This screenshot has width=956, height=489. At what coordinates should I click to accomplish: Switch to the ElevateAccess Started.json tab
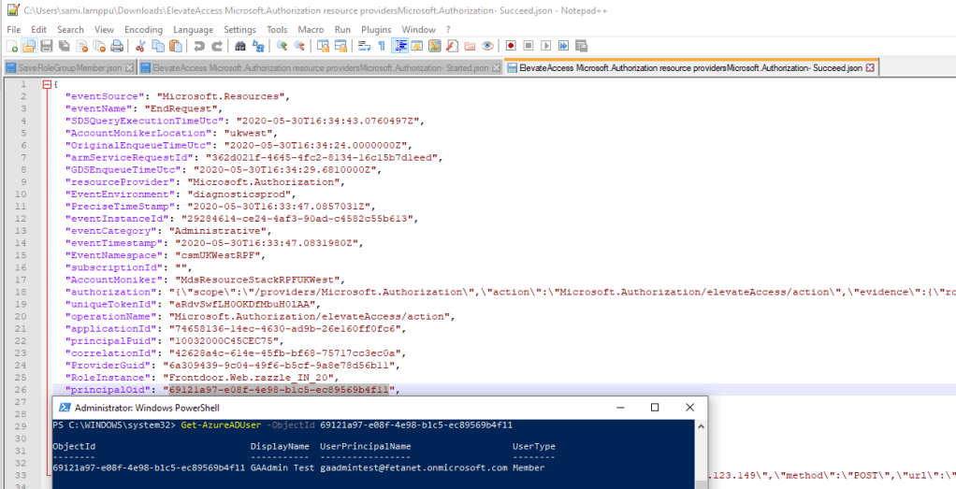tap(320, 67)
